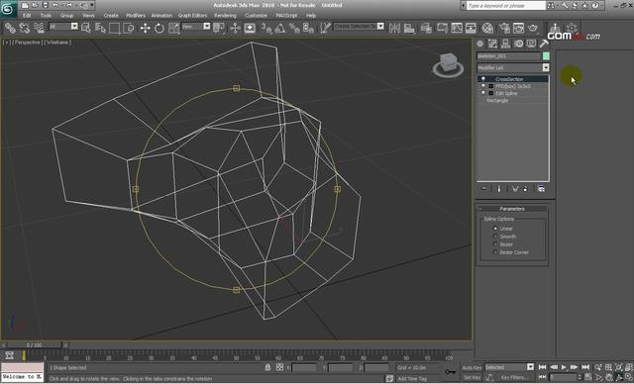Click the object color swatch
The width and height of the screenshot is (634, 384).
tap(546, 56)
